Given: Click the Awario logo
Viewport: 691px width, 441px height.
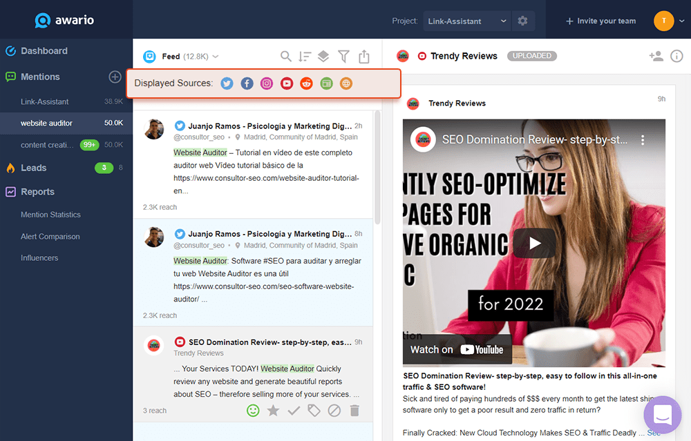Looking at the screenshot, I should pyautogui.click(x=64, y=20).
